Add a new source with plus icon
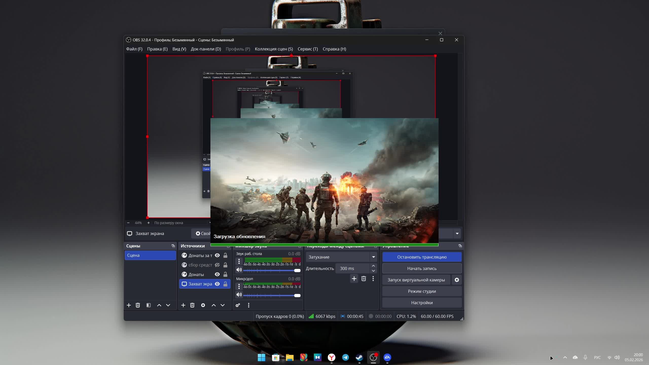The width and height of the screenshot is (649, 365). pos(183,305)
